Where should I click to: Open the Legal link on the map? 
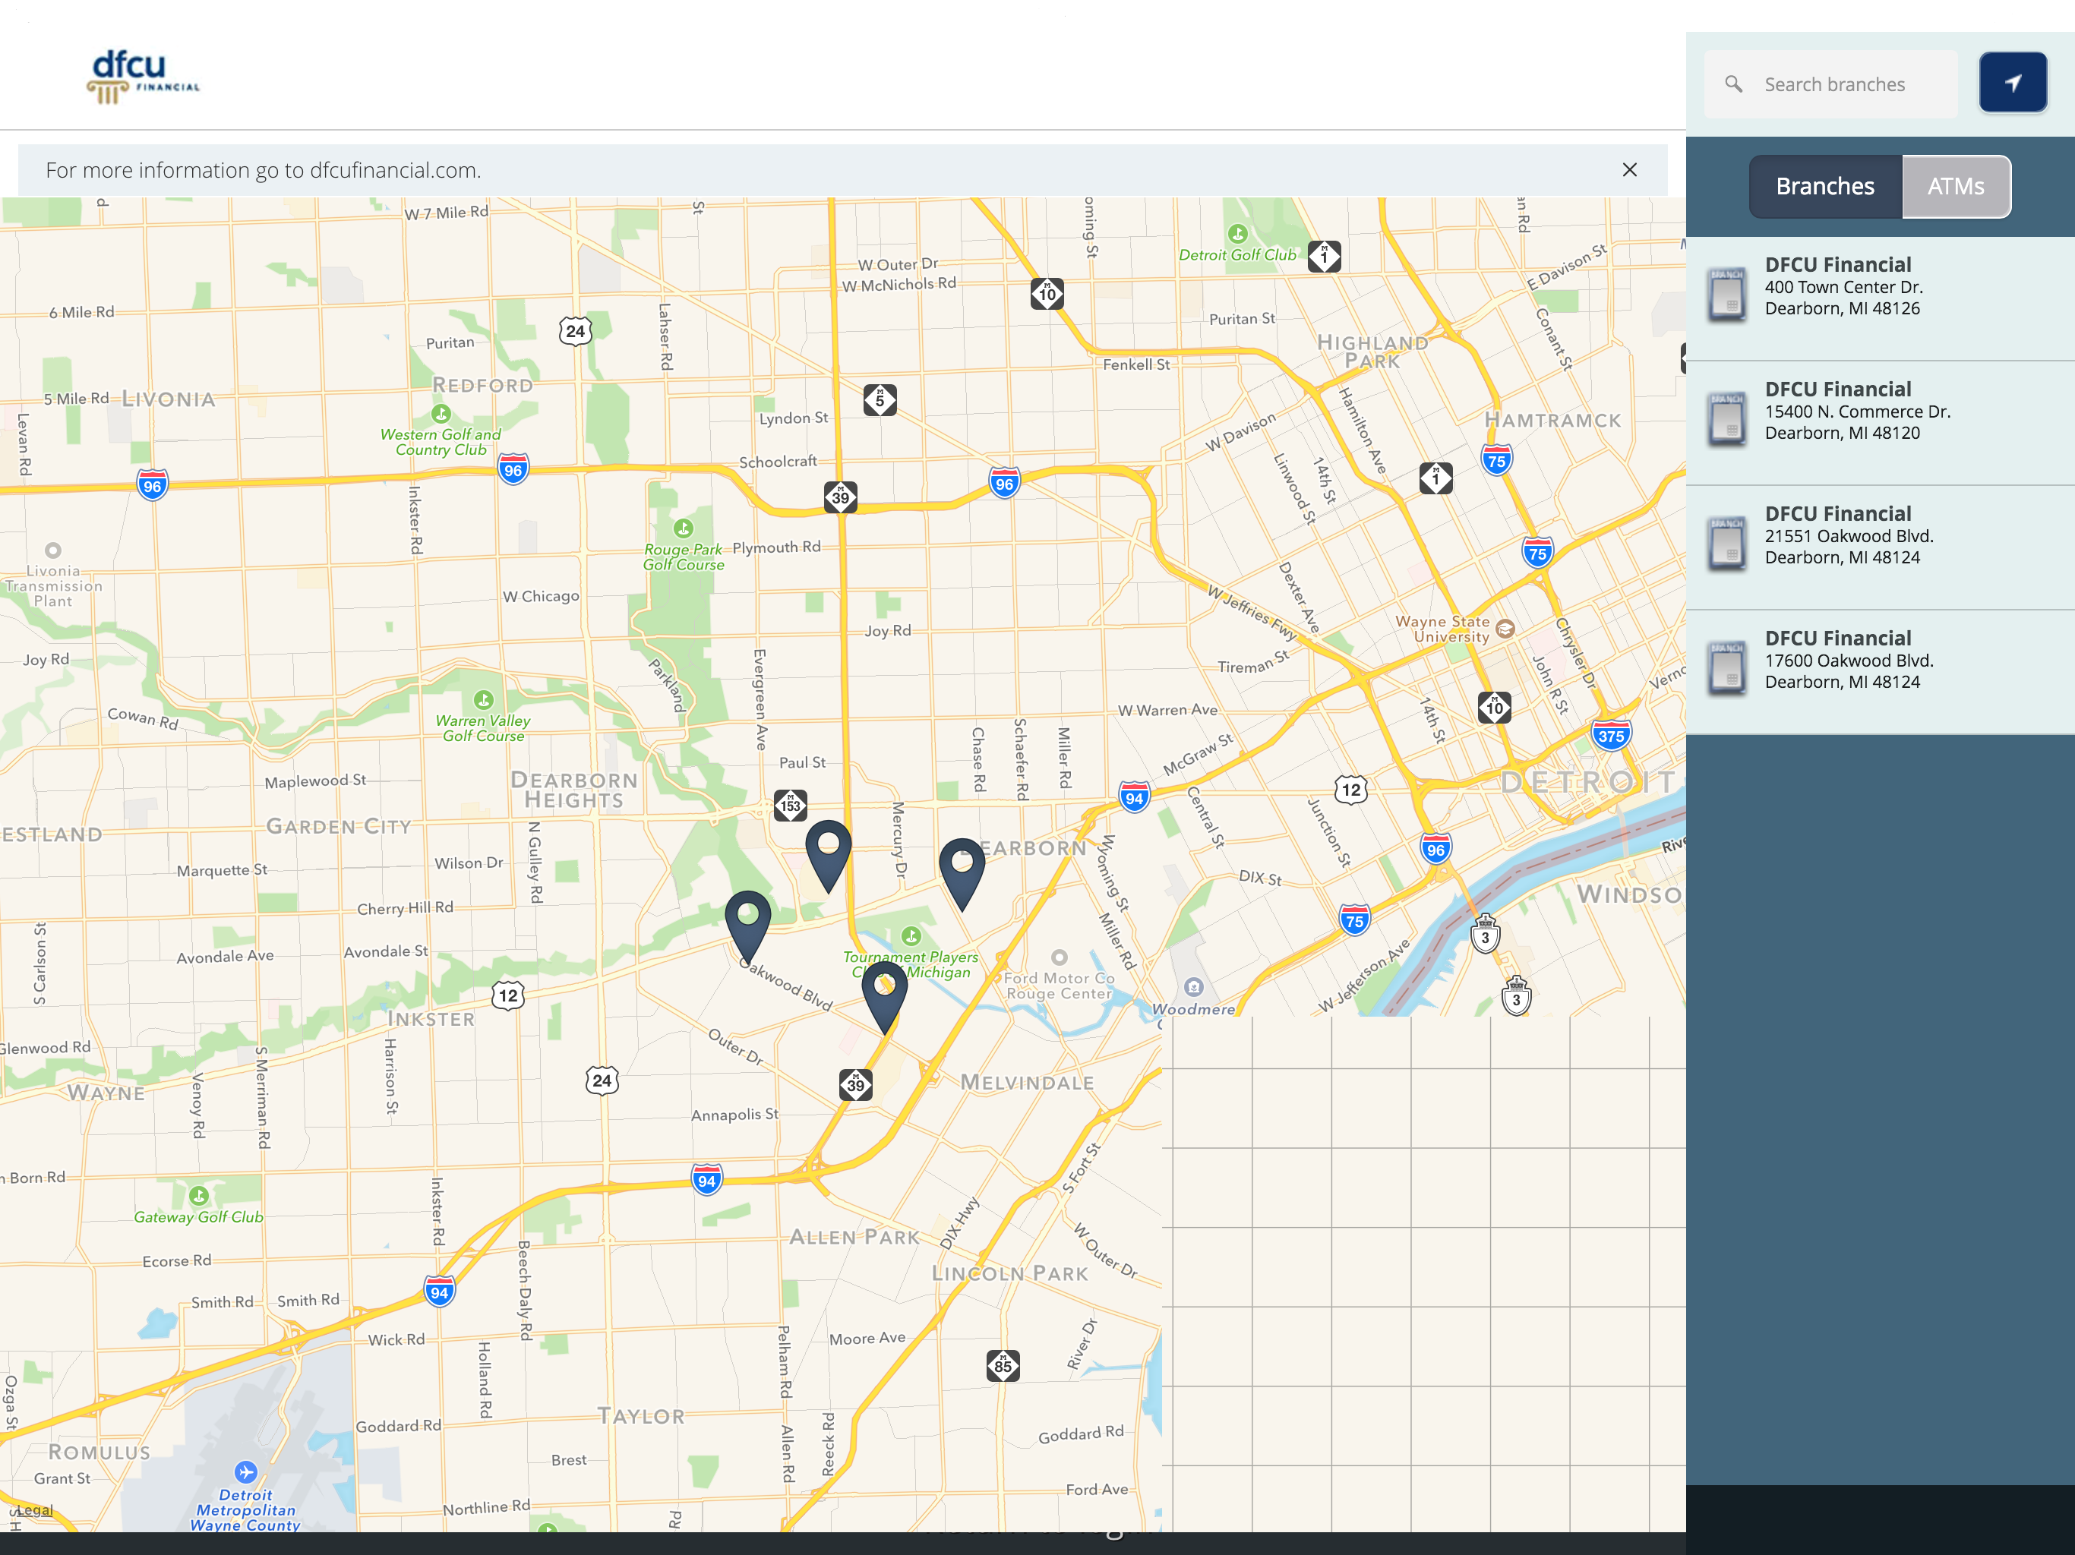[x=35, y=1510]
